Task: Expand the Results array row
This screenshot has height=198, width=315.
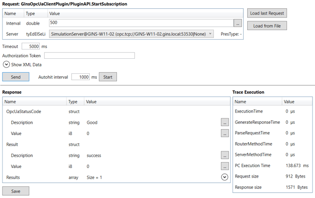Action: 224,178
